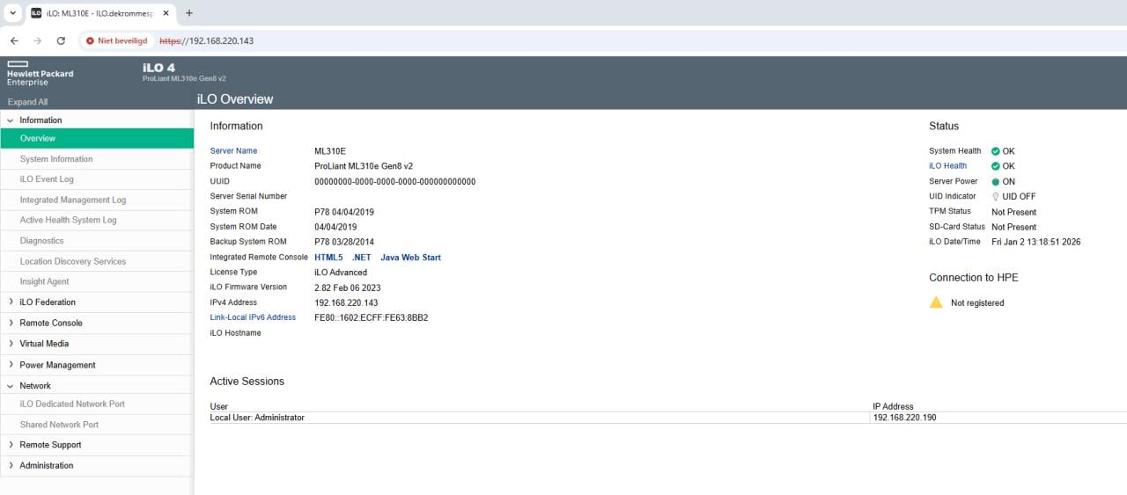Click the iLO Overview page heading
Screen dimensions: 1127x495
tap(235, 99)
